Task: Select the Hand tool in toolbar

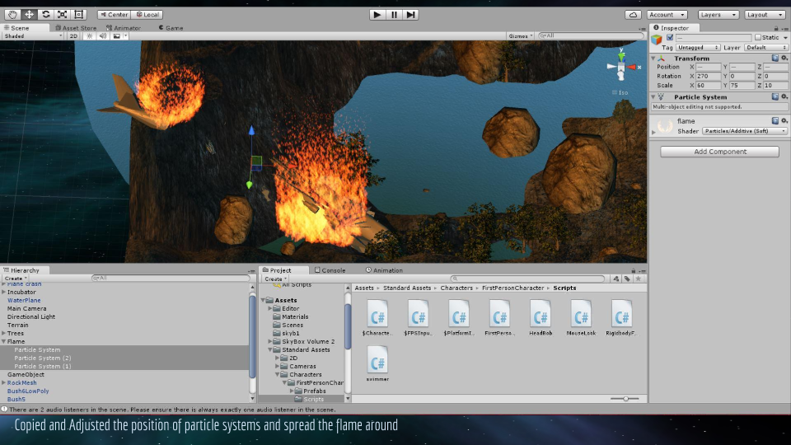Action: 12,15
